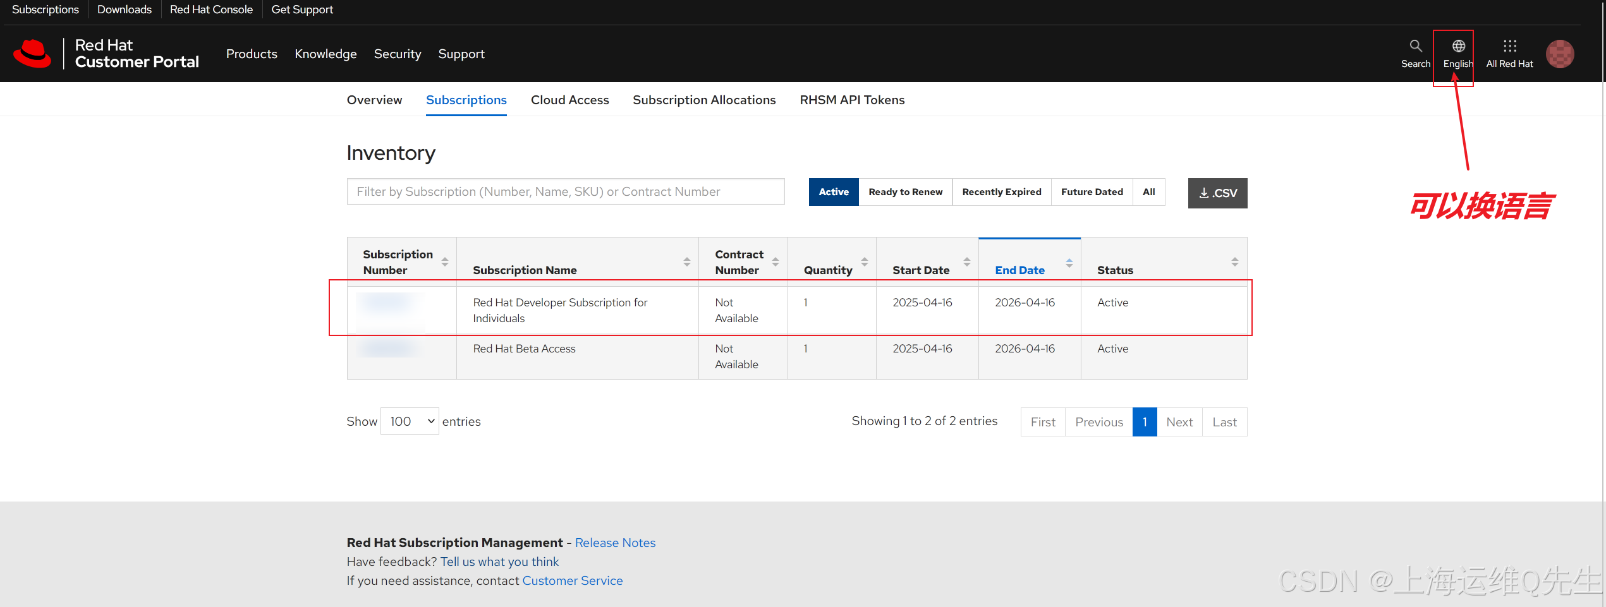Open the user avatar menu
Viewport: 1606px width, 607px height.
(1560, 54)
